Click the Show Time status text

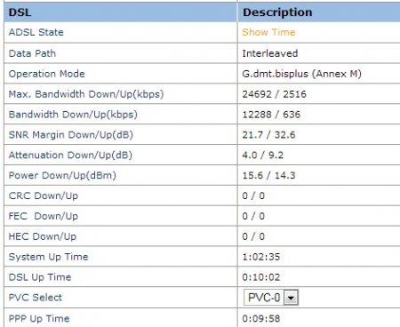[268, 32]
